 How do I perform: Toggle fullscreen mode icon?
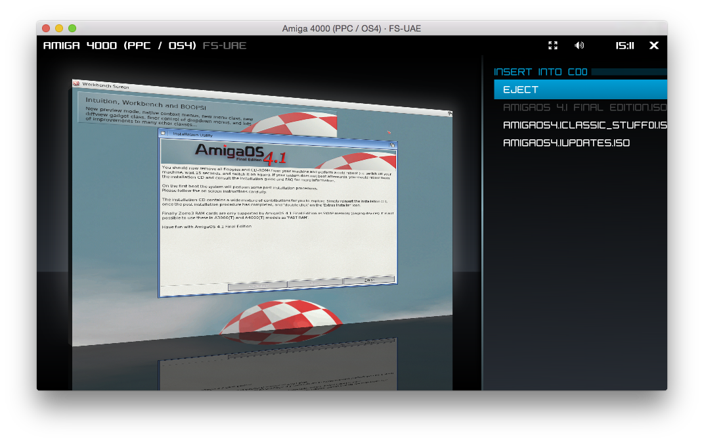click(553, 45)
